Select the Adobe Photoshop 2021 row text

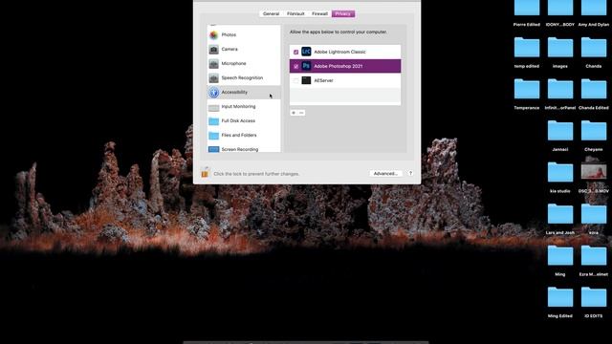[338, 66]
